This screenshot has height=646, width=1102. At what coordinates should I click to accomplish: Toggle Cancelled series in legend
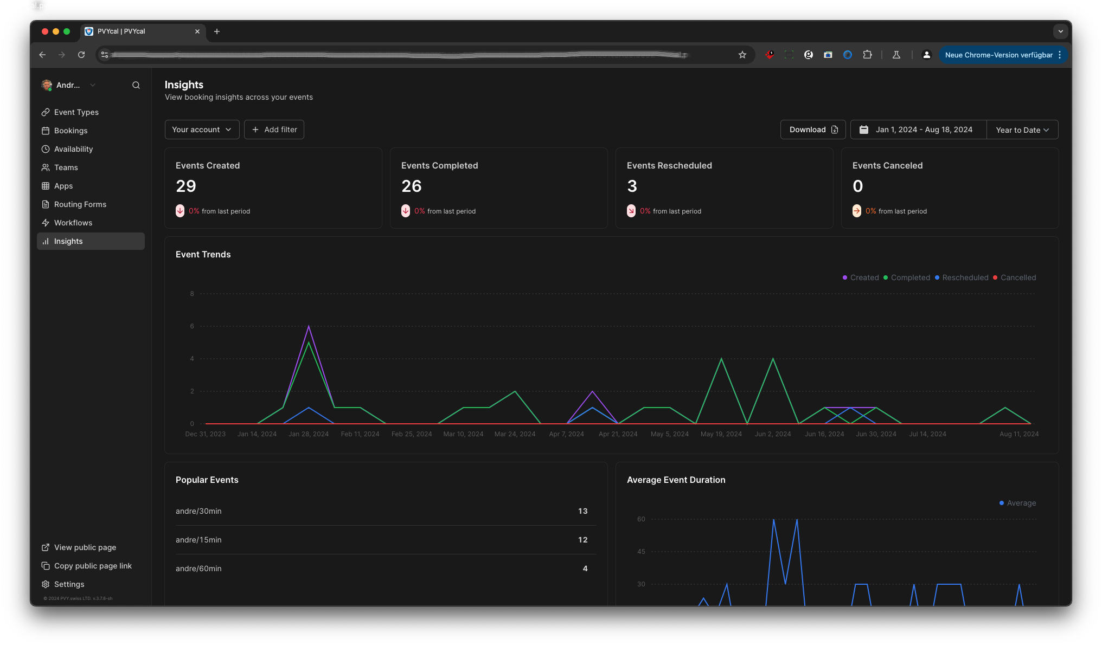coord(1014,277)
